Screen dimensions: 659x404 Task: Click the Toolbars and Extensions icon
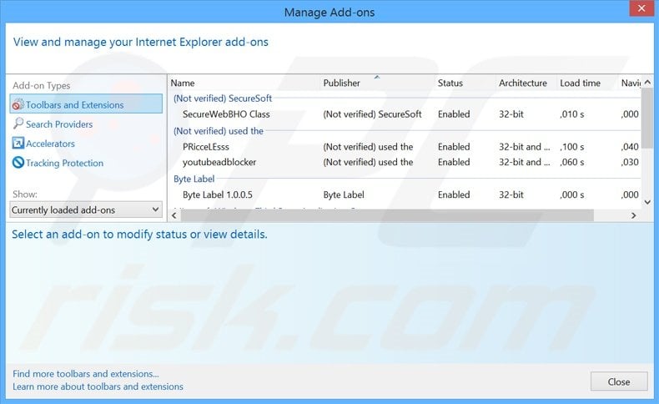[18, 105]
